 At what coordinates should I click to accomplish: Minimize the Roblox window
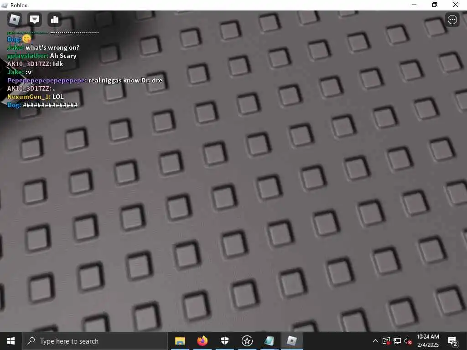[x=414, y=5]
